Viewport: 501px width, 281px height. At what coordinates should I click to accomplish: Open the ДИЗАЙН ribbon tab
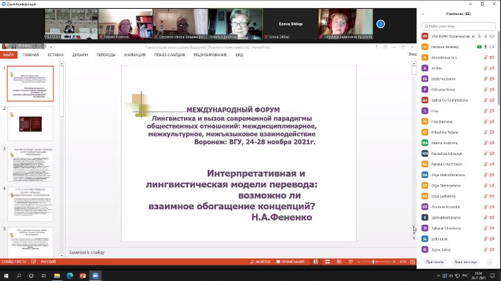click(80, 54)
